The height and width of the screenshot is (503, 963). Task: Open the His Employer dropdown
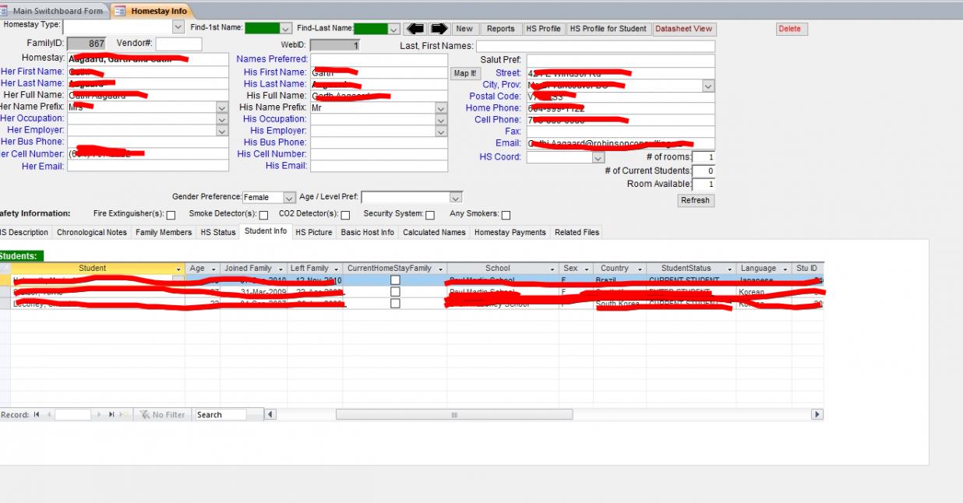(x=441, y=132)
